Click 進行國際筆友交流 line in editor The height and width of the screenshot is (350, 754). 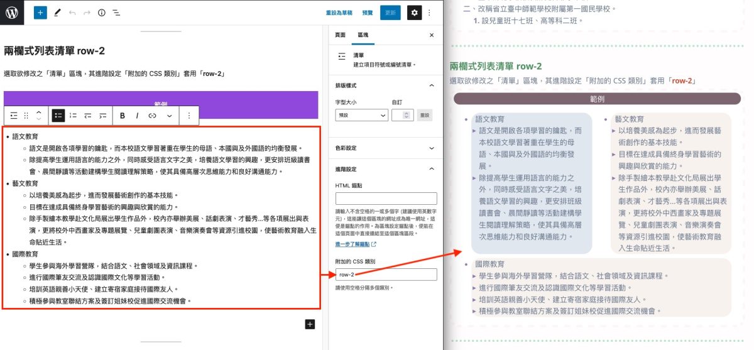coord(97,278)
